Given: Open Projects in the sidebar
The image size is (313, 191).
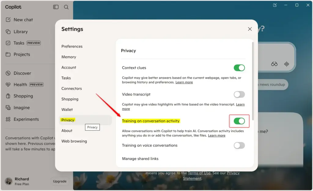Looking at the screenshot, I should (x=18, y=54).
